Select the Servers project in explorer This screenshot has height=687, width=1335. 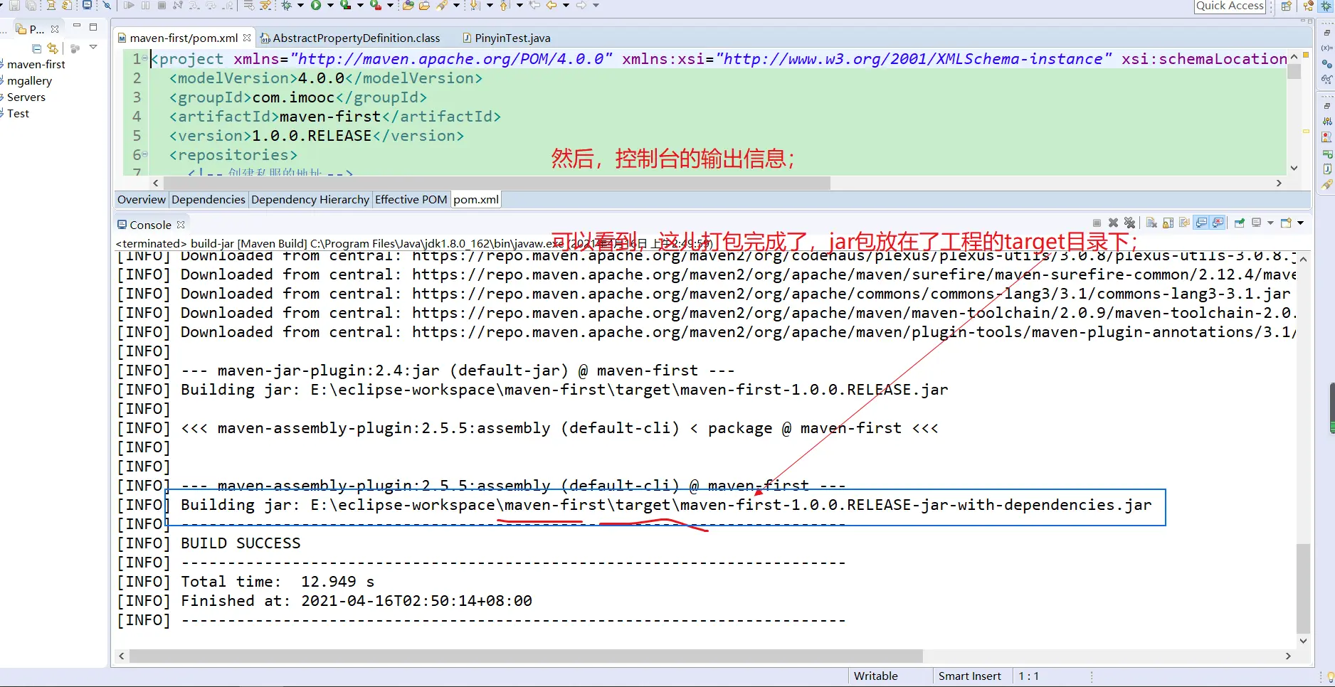tap(26, 97)
